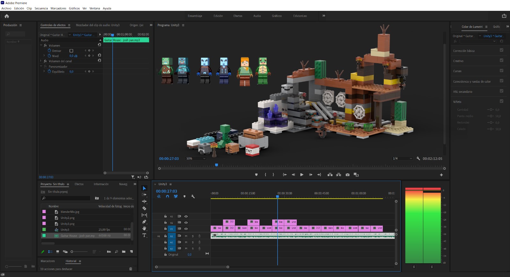This screenshot has height=277, width=510.
Task: Toggle the Curvas section checkbox
Action: point(501,71)
